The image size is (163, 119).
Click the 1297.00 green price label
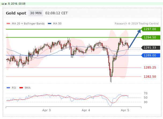(151, 29)
